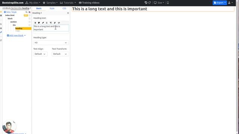Click the Add new block link
The image size is (239, 134).
(16, 35)
